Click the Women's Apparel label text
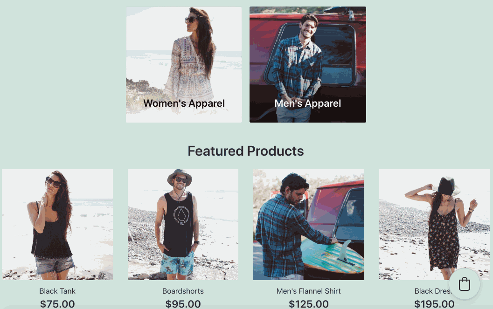This screenshot has height=309, width=493. (184, 103)
